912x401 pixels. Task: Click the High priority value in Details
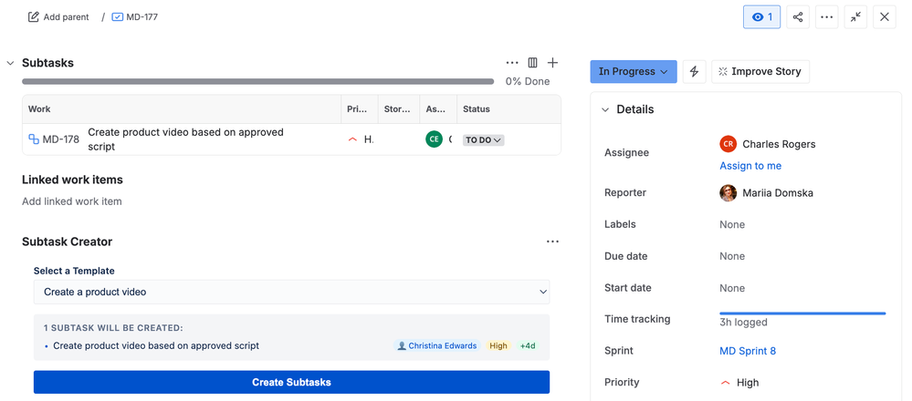click(739, 383)
